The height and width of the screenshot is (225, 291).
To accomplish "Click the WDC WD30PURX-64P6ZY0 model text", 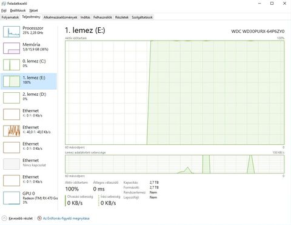I will (258, 32).
